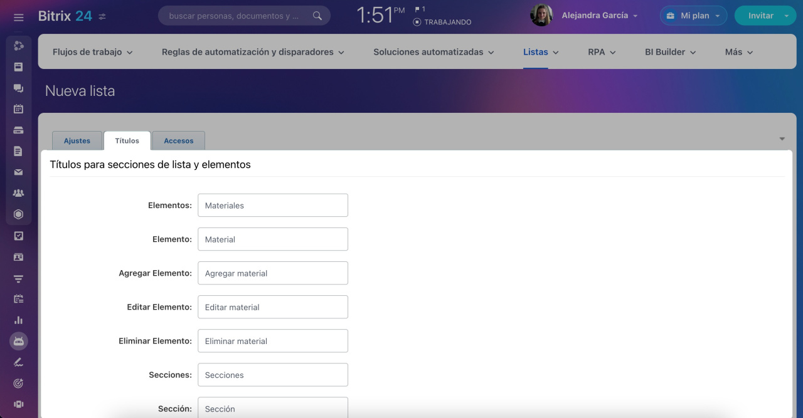Open the Más dropdown menu
The width and height of the screenshot is (803, 418).
click(x=738, y=52)
